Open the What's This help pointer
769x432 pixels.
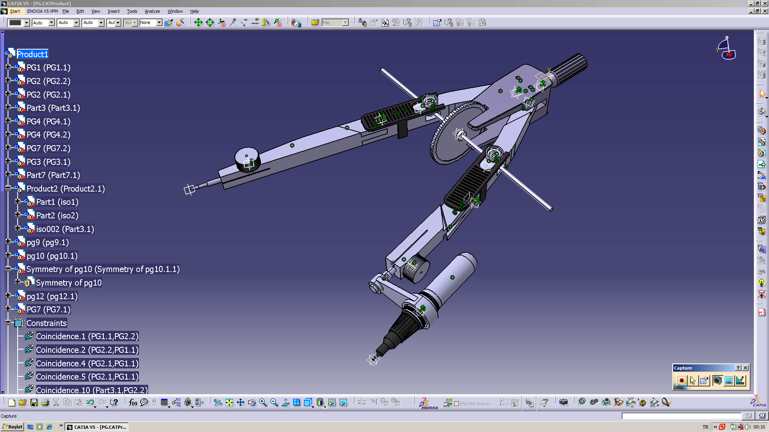[114, 402]
